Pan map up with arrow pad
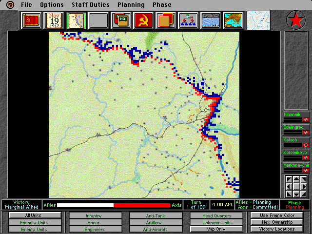The image size is (312, 234). [x=296, y=179]
